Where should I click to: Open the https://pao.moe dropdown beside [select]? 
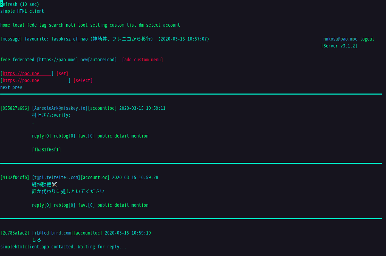(35, 80)
